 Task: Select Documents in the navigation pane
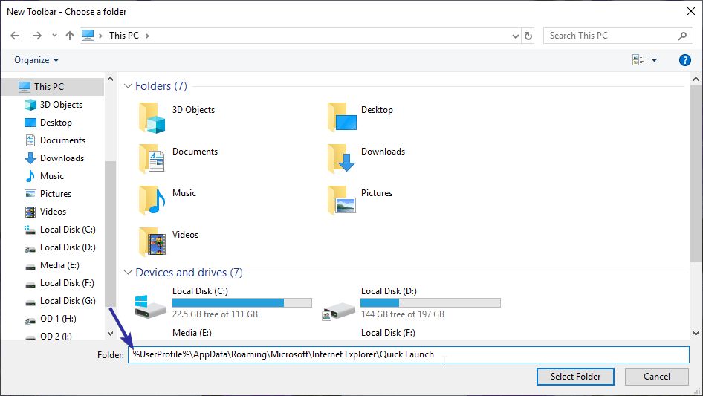[62, 140]
